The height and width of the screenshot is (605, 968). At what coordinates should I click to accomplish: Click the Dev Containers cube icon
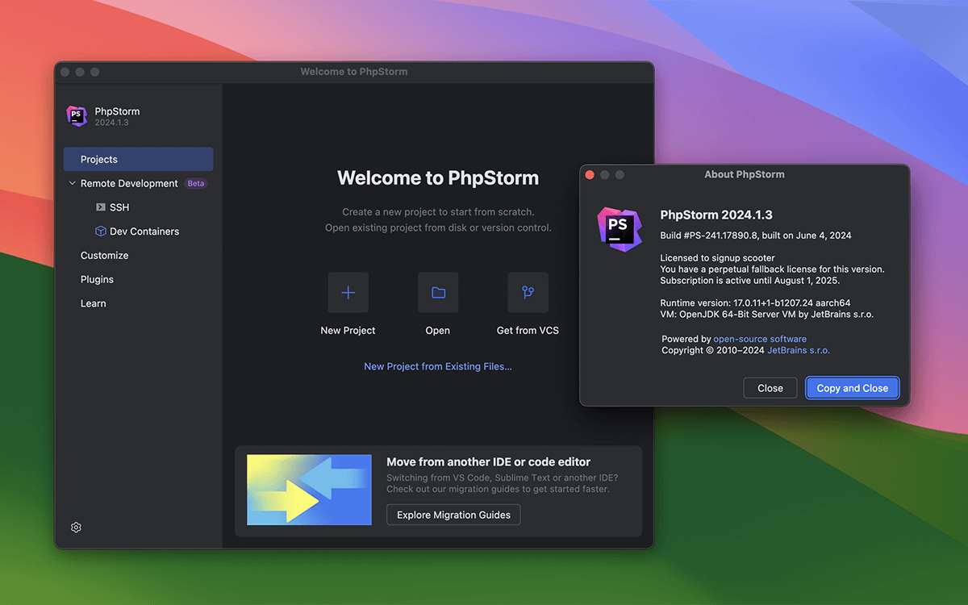101,231
